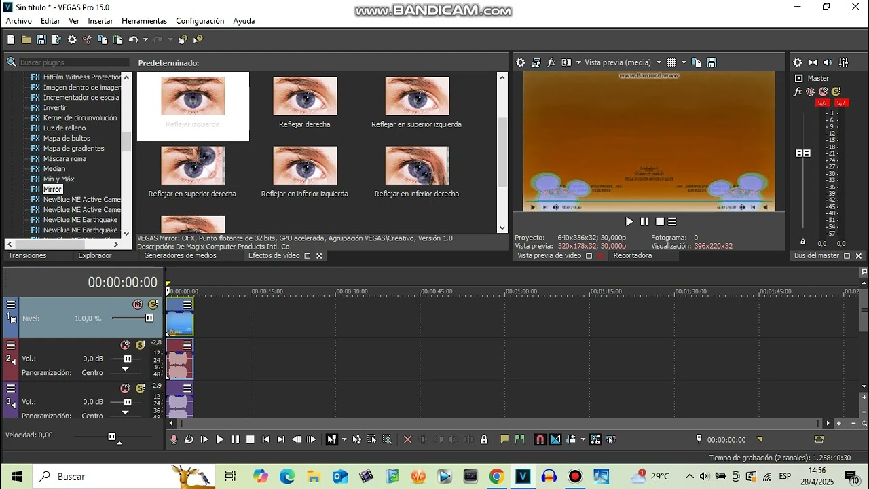Start recording with the microphone icon
The image size is (869, 489).
pos(174,439)
